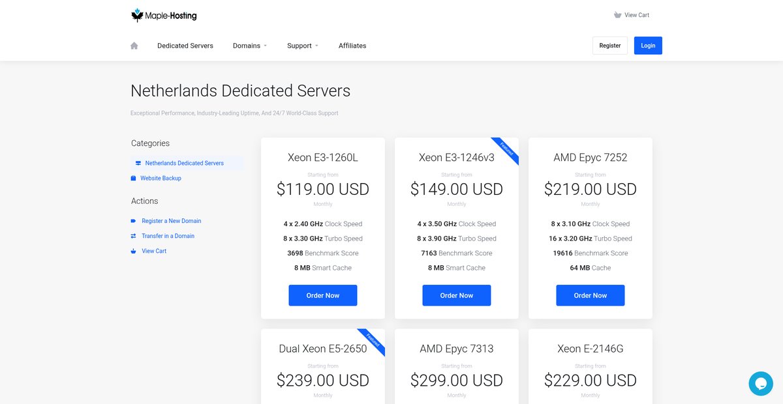The width and height of the screenshot is (783, 404).
Task: Click the Xeon E3-1260L card title
Action: coord(323,158)
